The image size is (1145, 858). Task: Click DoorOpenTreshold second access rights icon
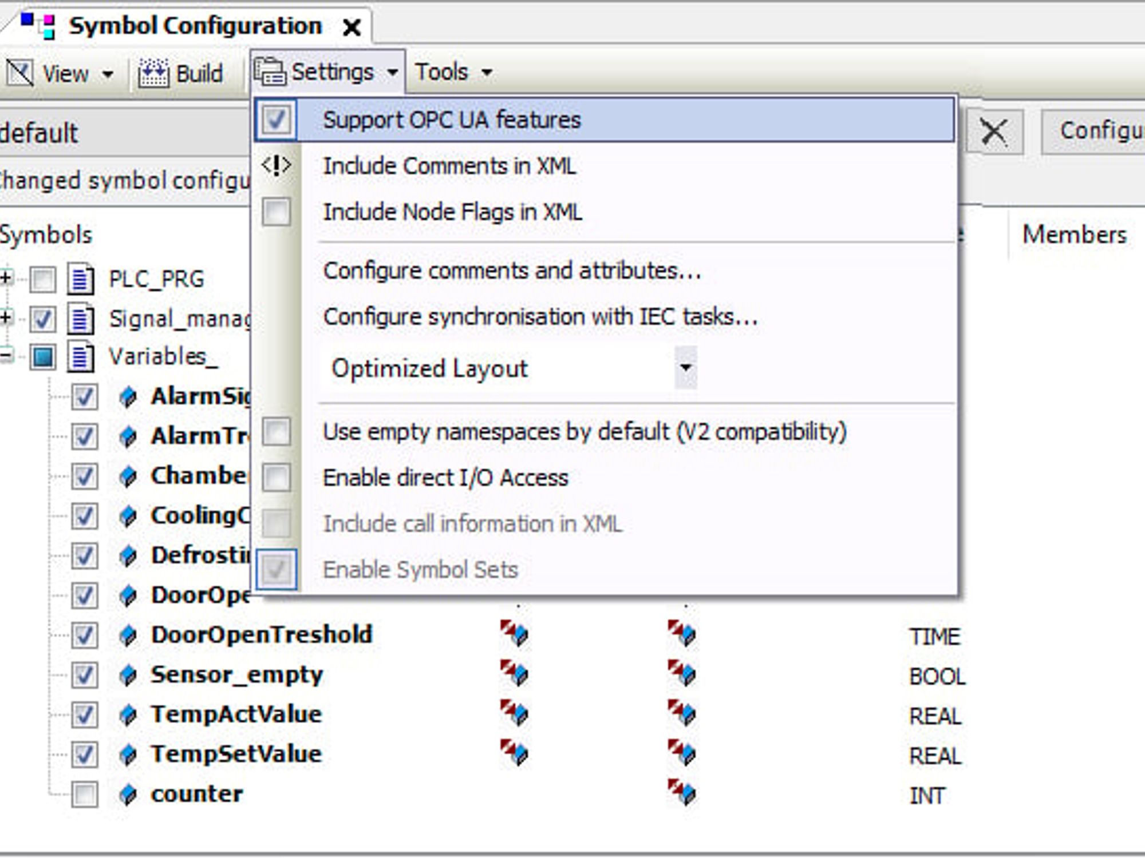681,633
